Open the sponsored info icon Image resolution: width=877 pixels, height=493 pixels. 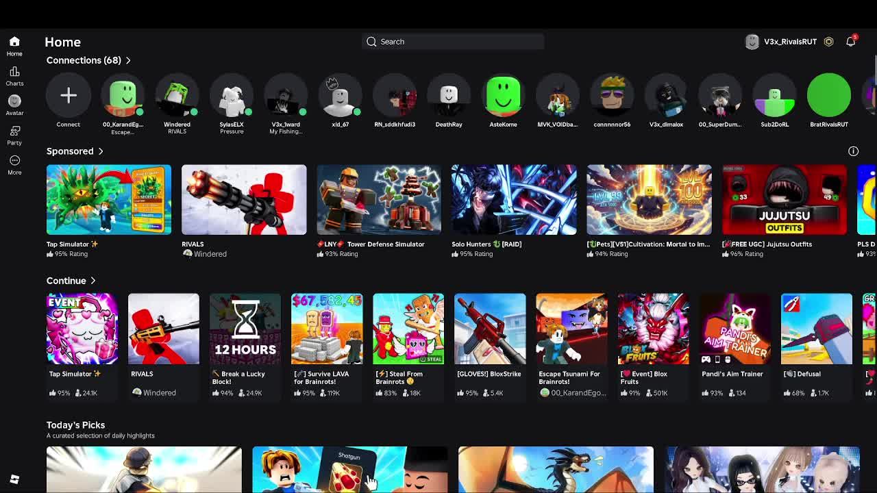click(853, 151)
